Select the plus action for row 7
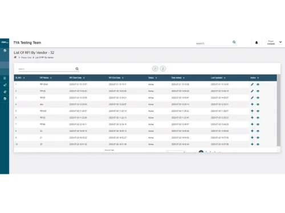285x213 pixels. coord(252,124)
